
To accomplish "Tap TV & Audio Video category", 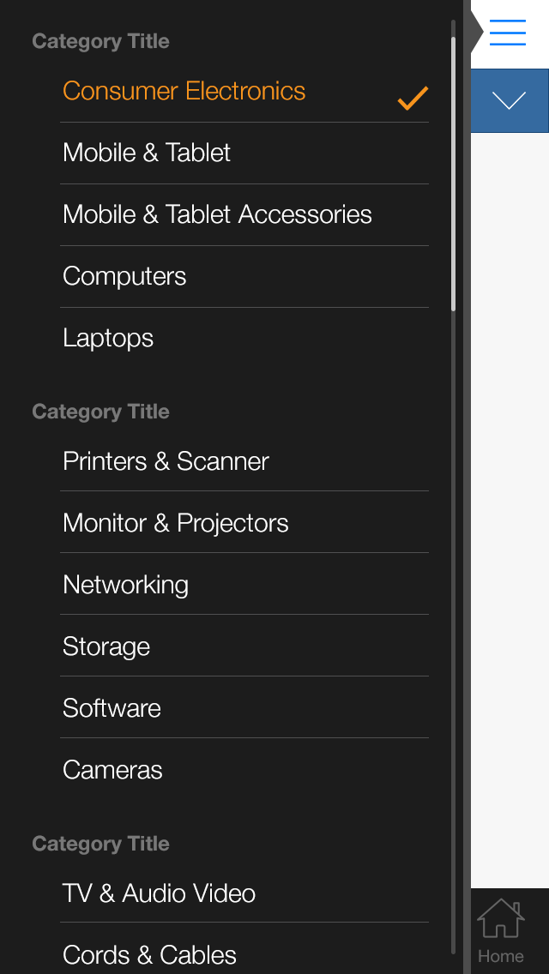I will pyautogui.click(x=159, y=893).
